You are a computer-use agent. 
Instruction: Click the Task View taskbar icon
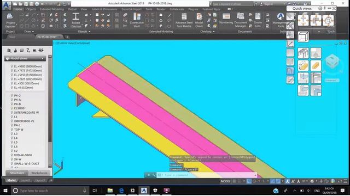(95, 191)
